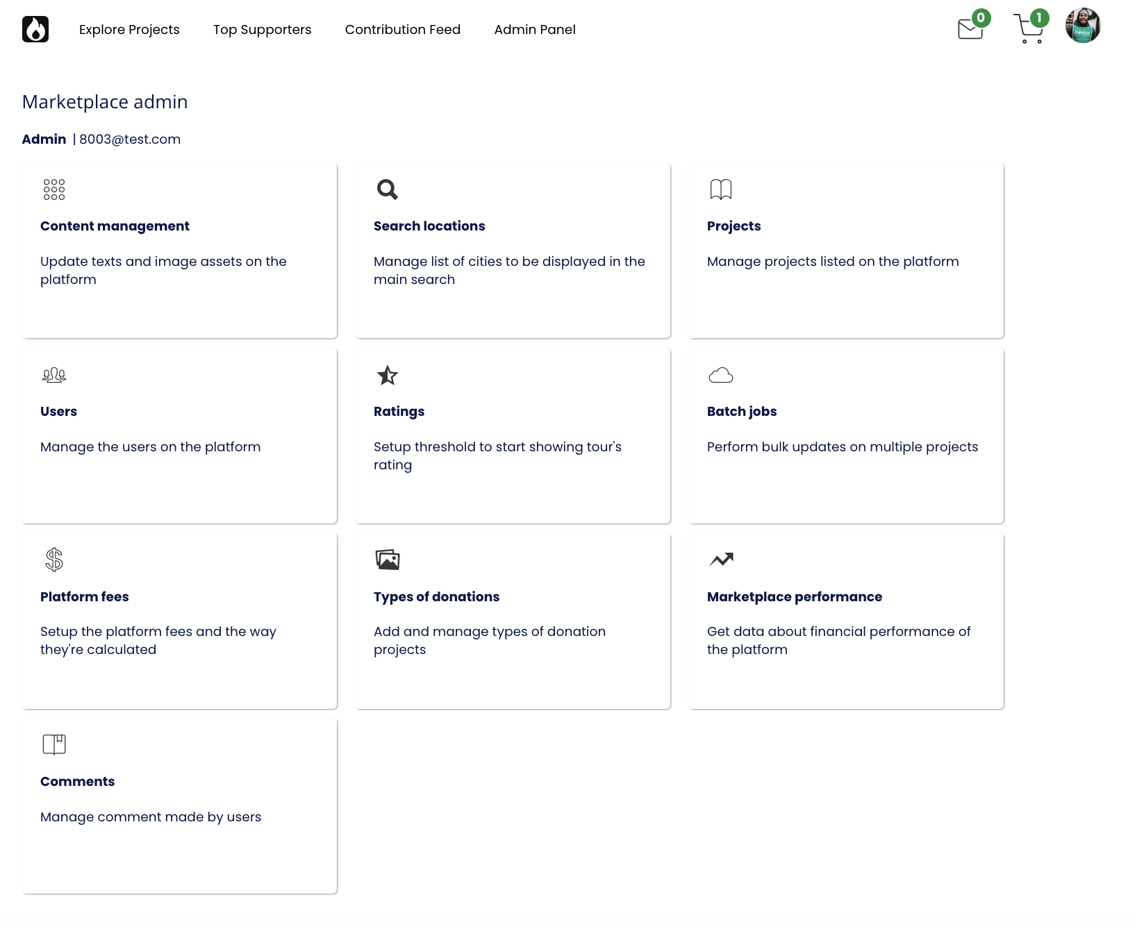Viewport: 1135px width, 929px height.
Task: Open the Contribution Feed page
Action: [402, 30]
